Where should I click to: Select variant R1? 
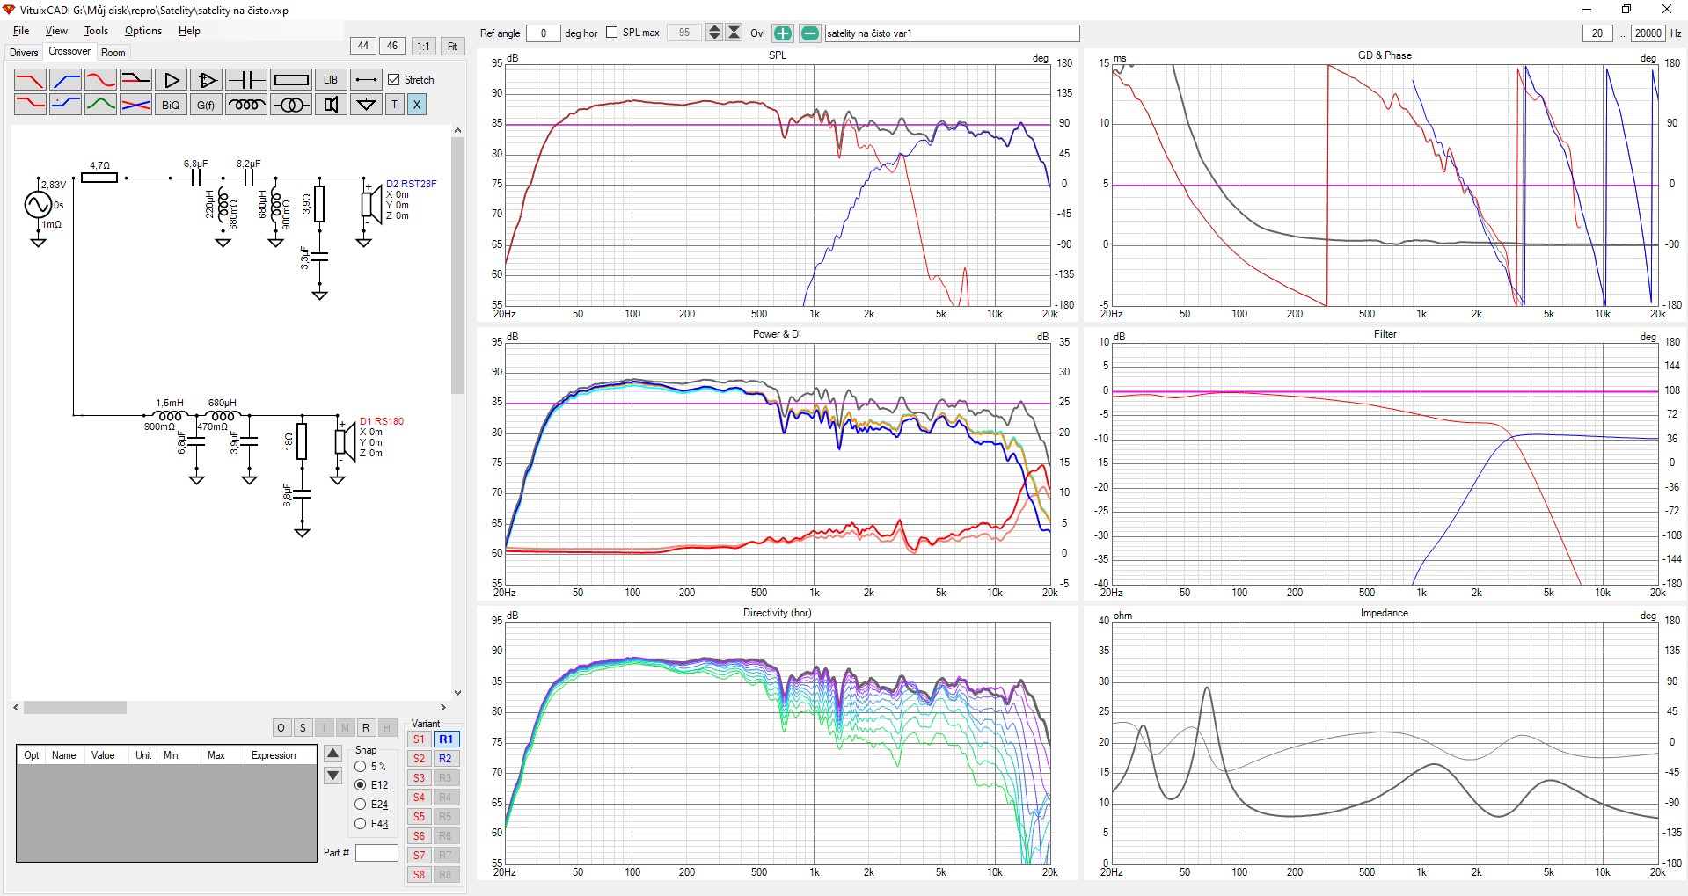coord(446,739)
